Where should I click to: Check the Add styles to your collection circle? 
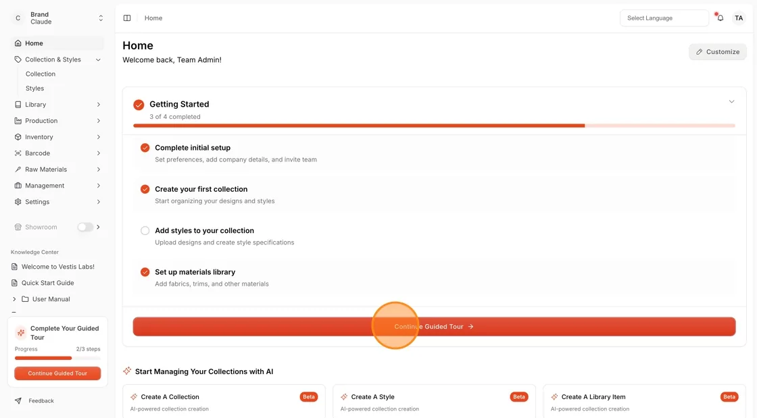coord(145,230)
